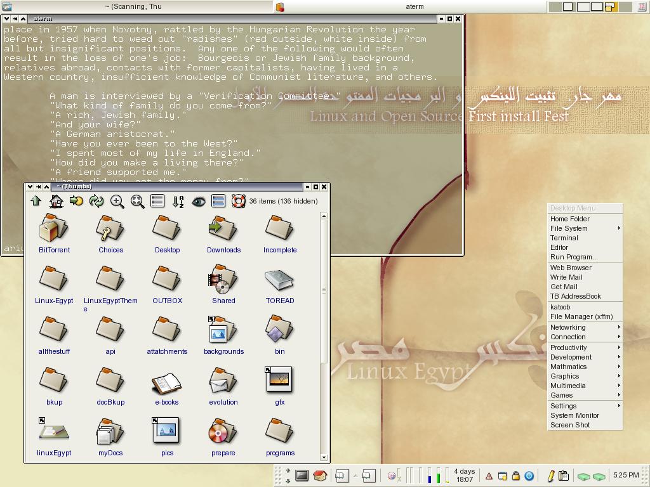
Task: Expand the Settings submenu
Action: tap(566, 405)
